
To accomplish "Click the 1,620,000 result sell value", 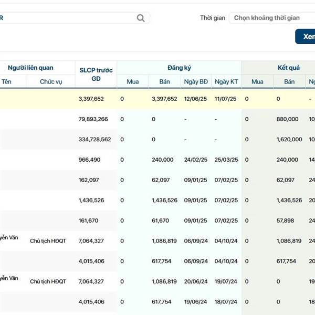I will click(x=289, y=140).
